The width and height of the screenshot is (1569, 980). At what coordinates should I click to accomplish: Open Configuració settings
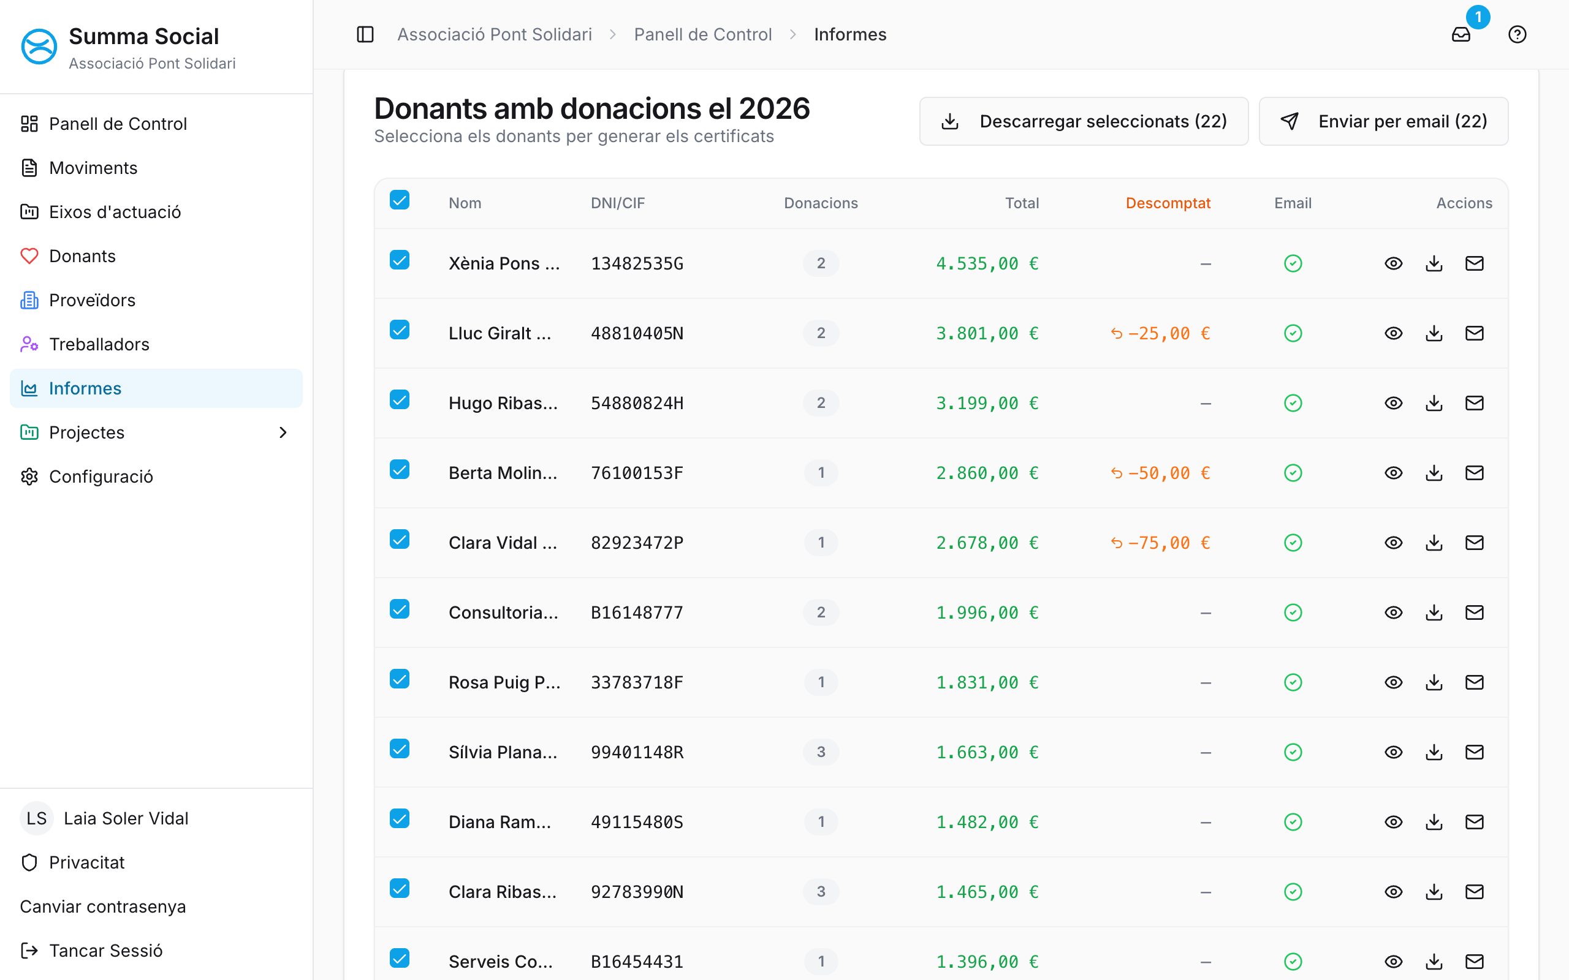click(156, 477)
